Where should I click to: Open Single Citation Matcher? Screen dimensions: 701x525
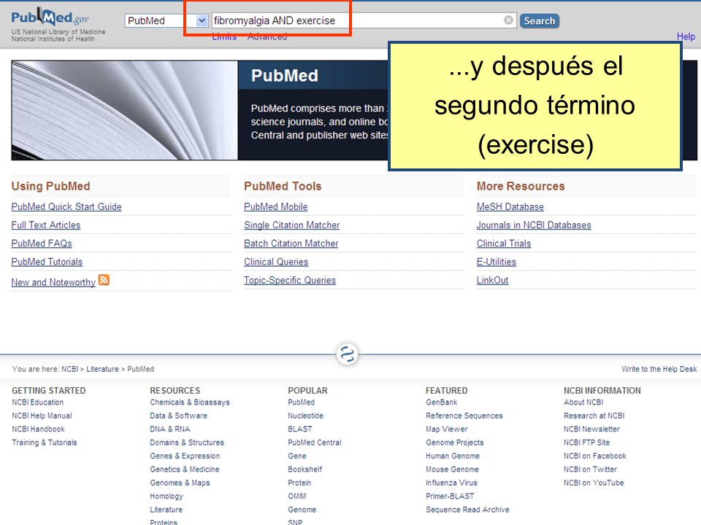(x=292, y=225)
